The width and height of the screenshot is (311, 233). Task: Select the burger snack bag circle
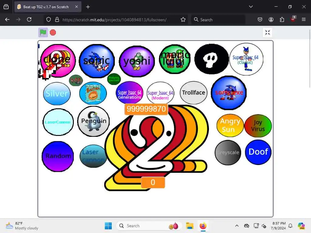point(93,93)
